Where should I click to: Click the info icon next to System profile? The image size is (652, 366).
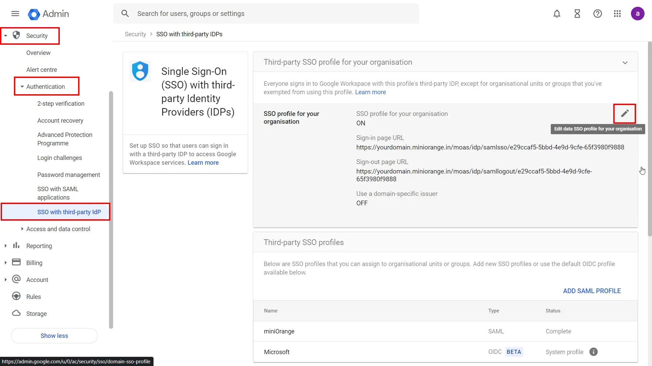point(593,352)
